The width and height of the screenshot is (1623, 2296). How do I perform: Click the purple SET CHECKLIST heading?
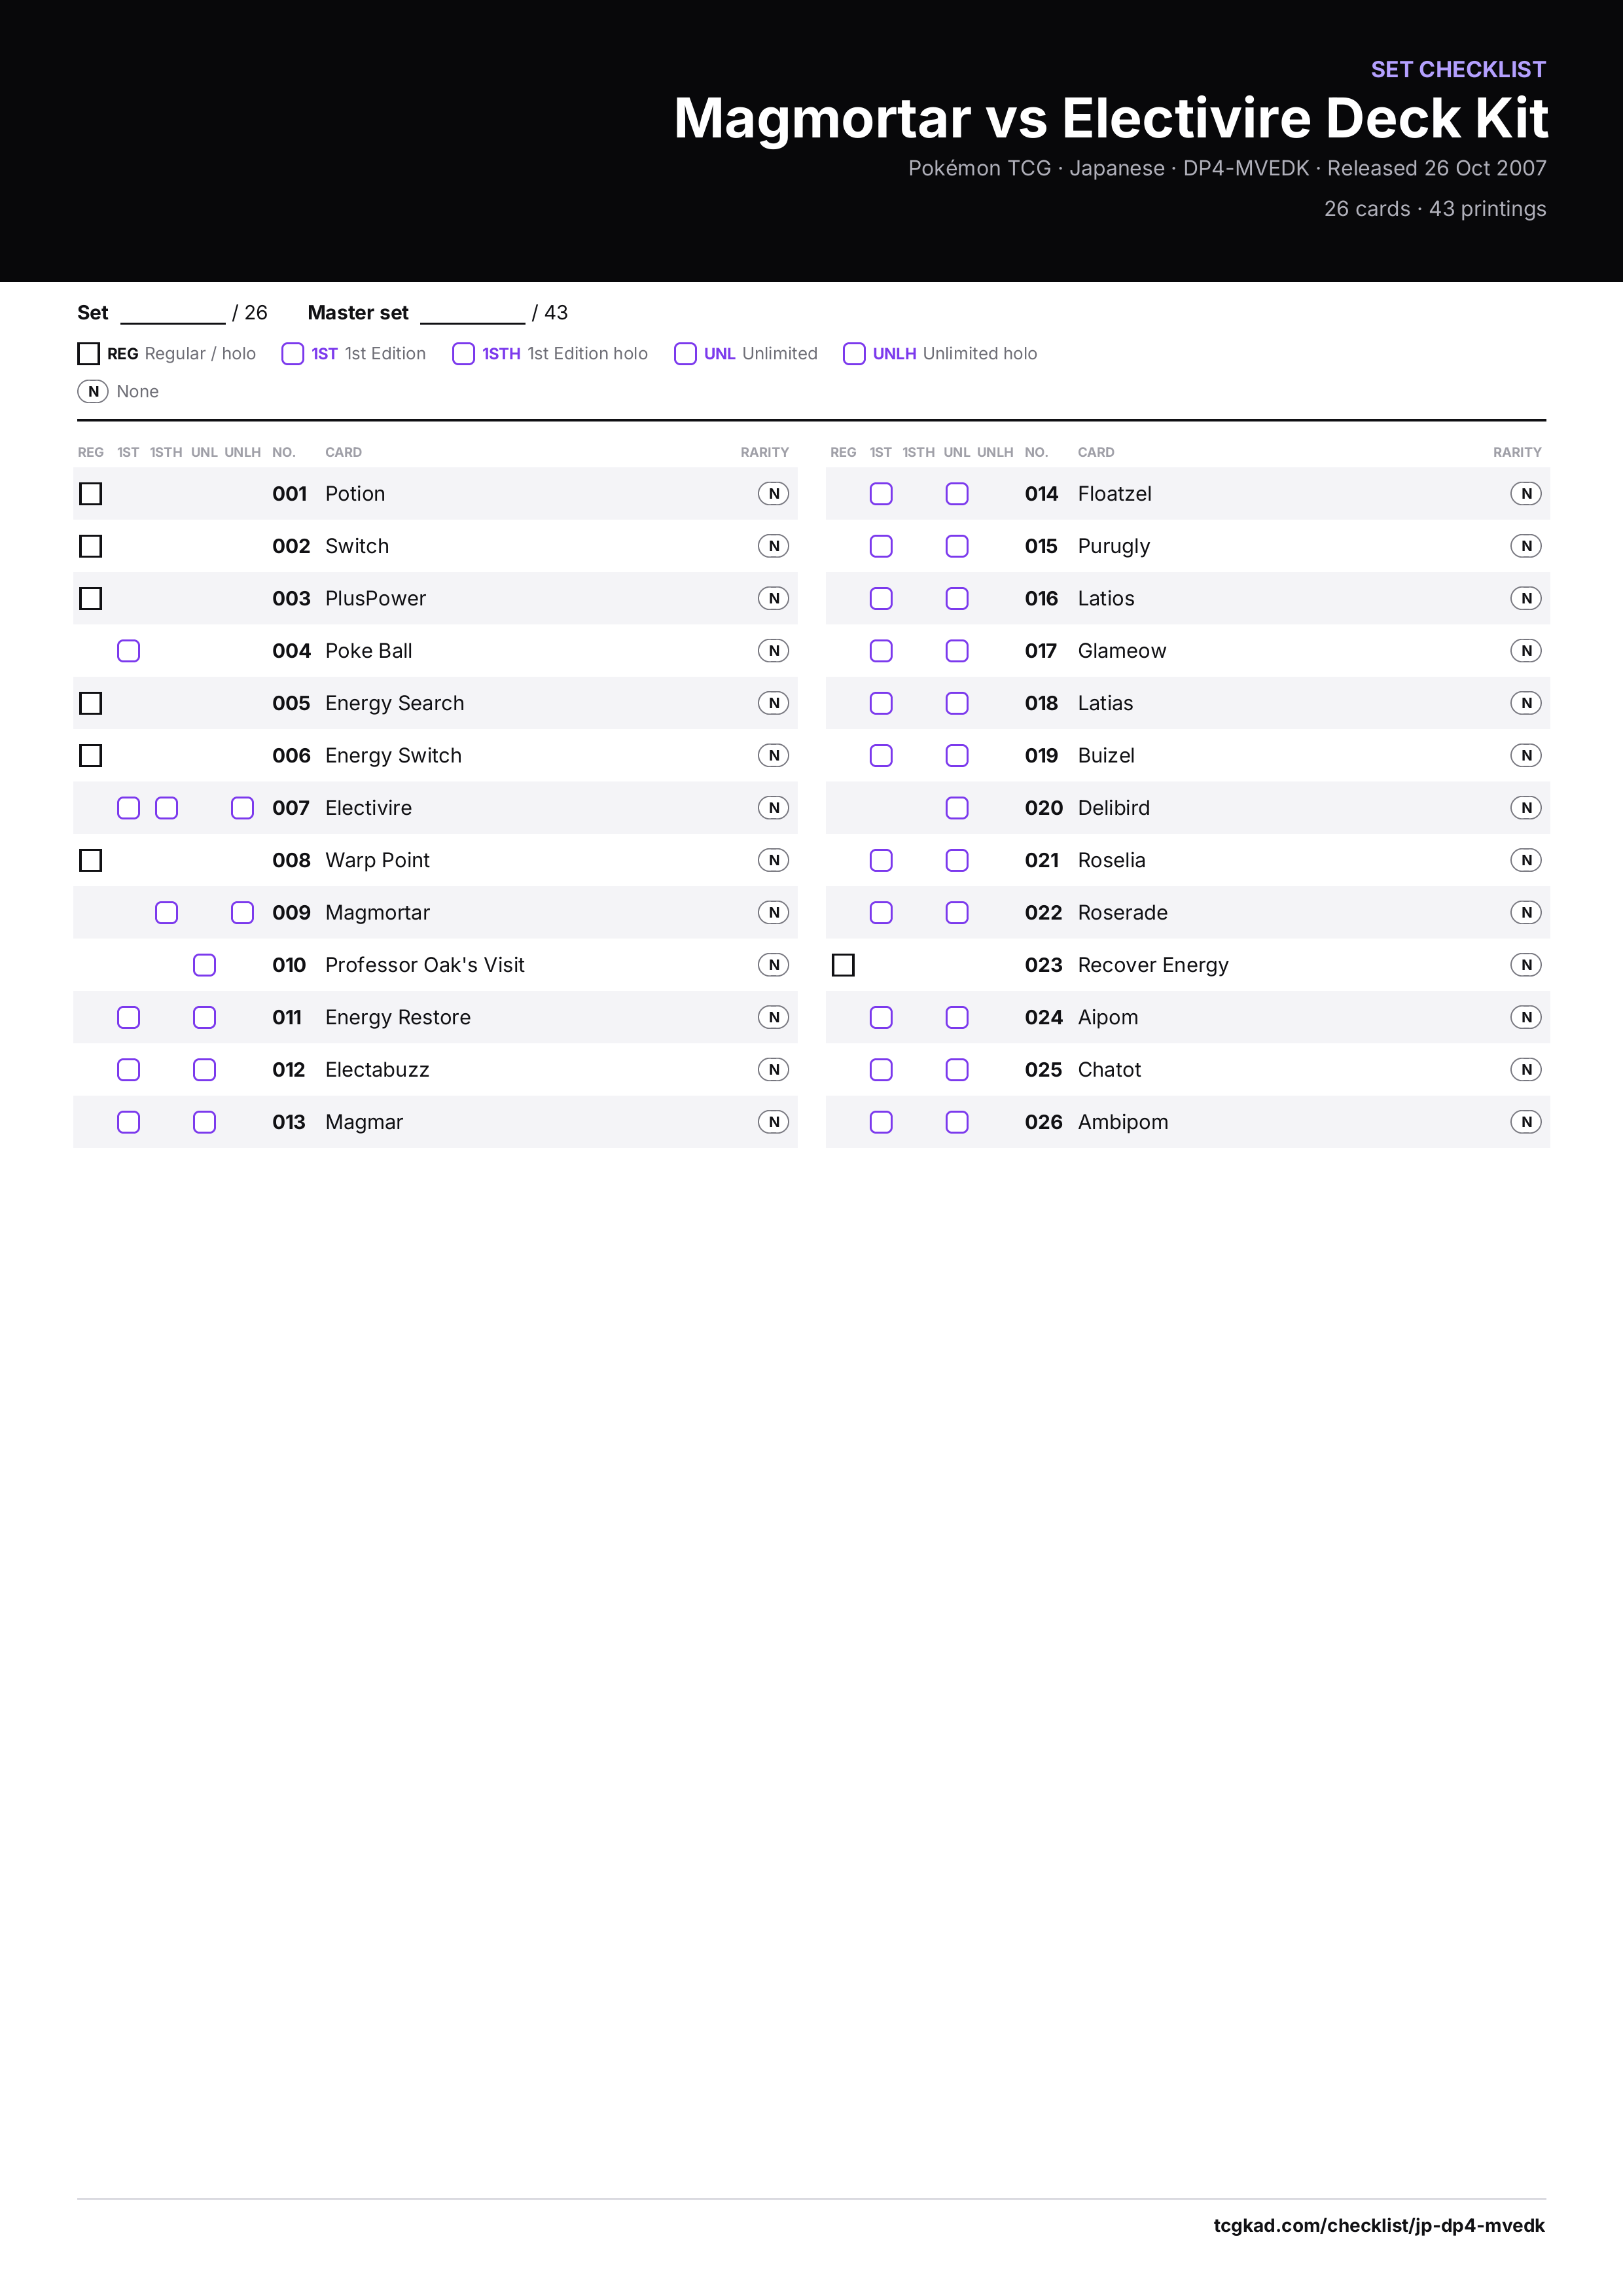(1458, 69)
